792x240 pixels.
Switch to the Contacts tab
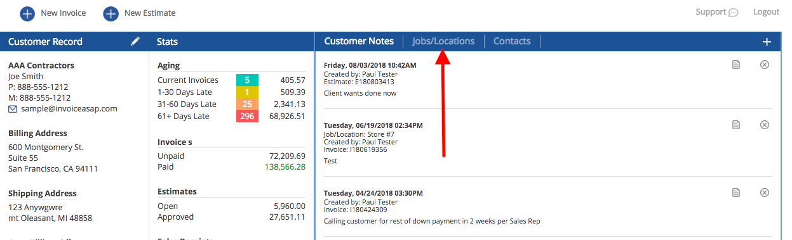click(x=512, y=41)
